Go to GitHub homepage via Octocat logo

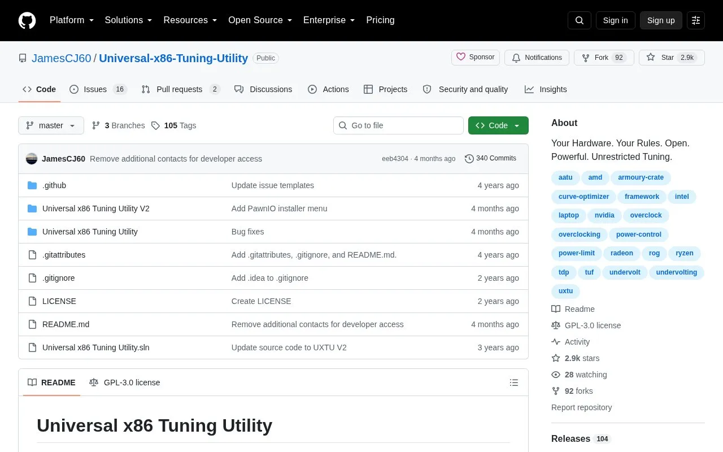pyautogui.click(x=27, y=20)
